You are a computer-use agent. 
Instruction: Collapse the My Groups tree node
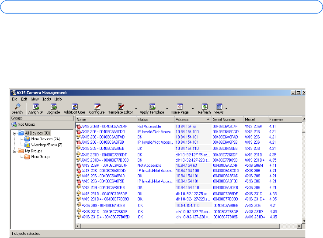14,151
